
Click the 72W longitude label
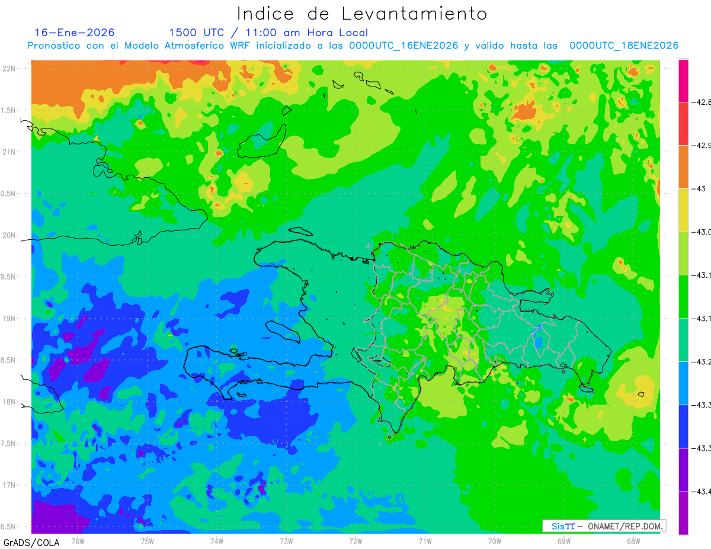[355, 540]
